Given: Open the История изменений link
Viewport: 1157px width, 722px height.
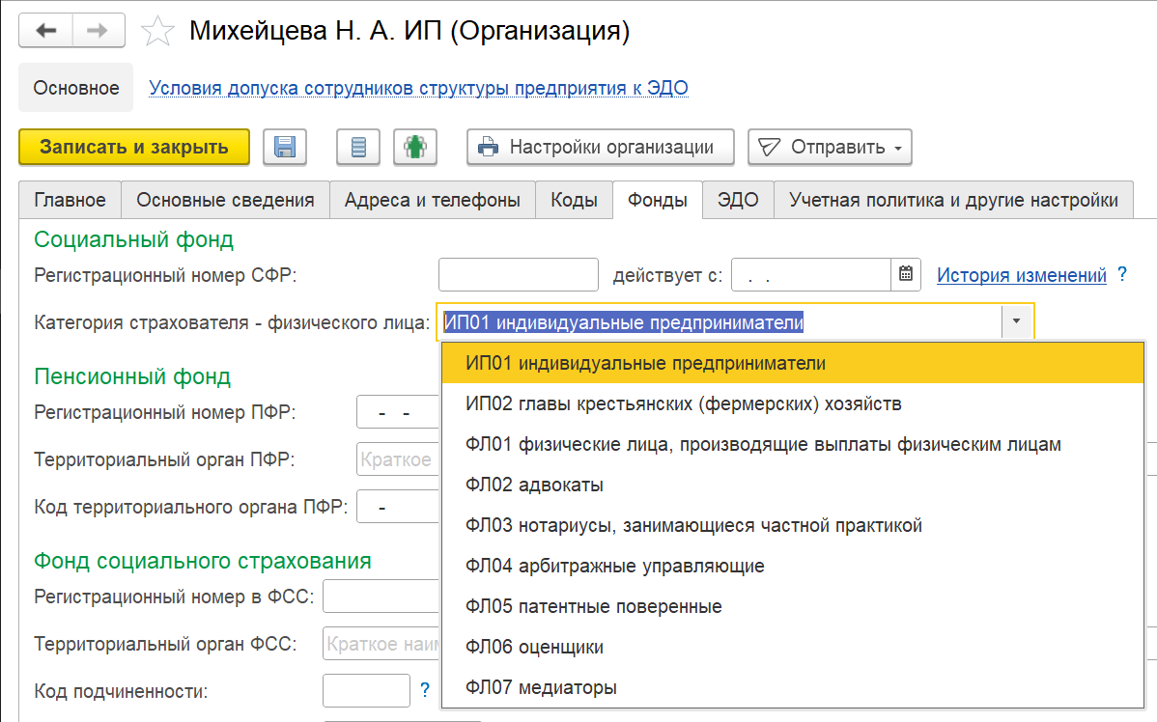Looking at the screenshot, I should point(1021,275).
